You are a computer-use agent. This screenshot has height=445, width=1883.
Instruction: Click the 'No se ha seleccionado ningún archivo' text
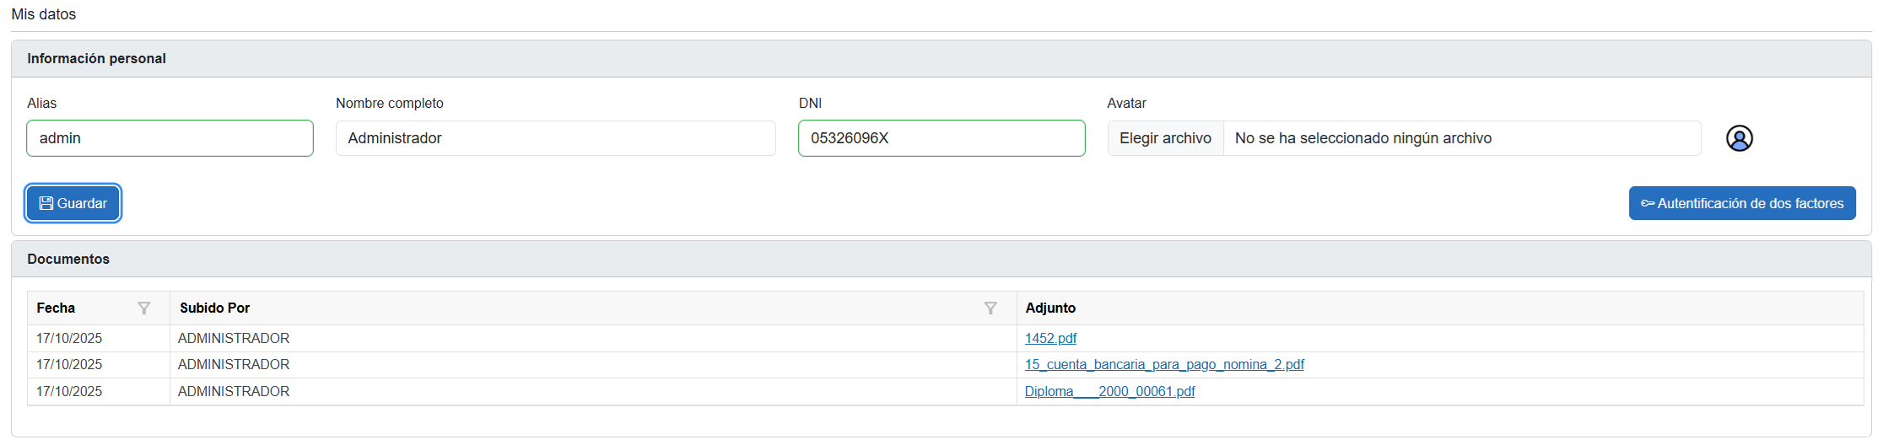pyautogui.click(x=1362, y=138)
